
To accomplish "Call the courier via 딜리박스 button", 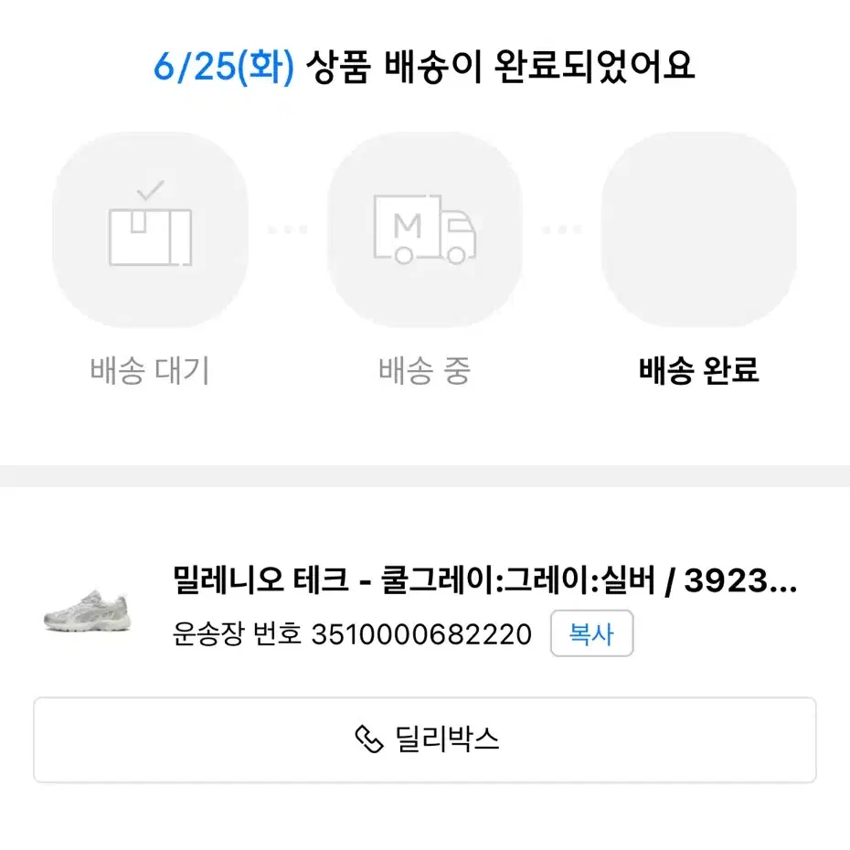I will tap(424, 740).
